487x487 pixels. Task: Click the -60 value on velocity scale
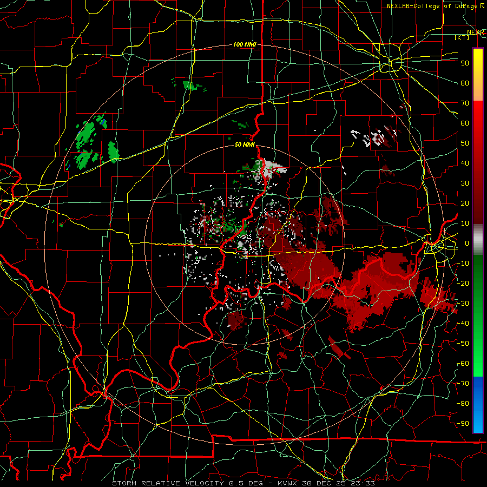tap(463, 364)
